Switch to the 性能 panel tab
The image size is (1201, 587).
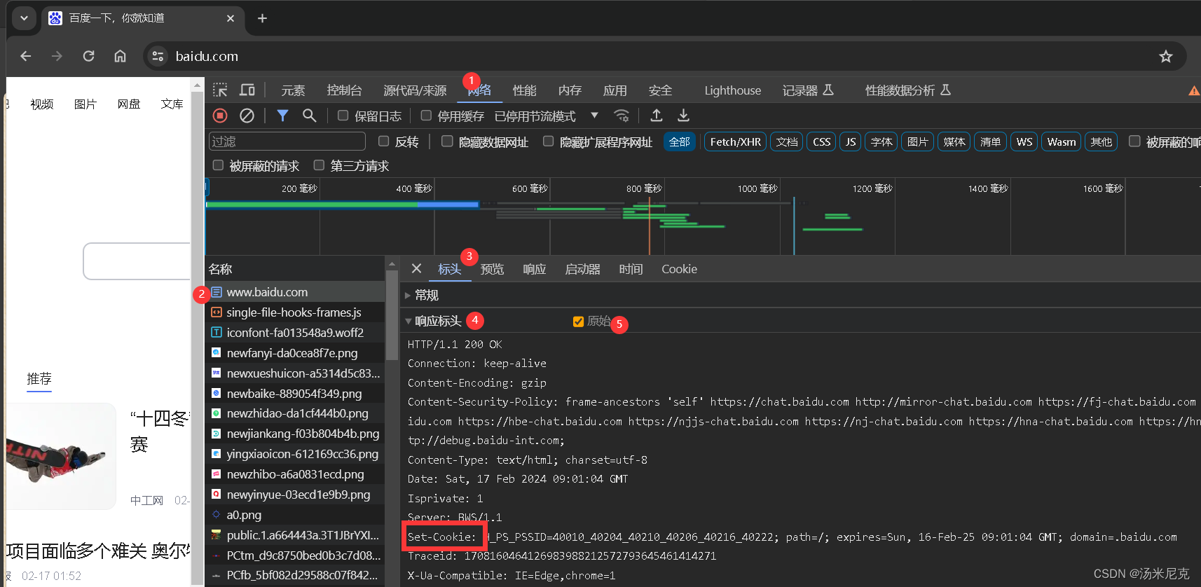click(x=524, y=90)
